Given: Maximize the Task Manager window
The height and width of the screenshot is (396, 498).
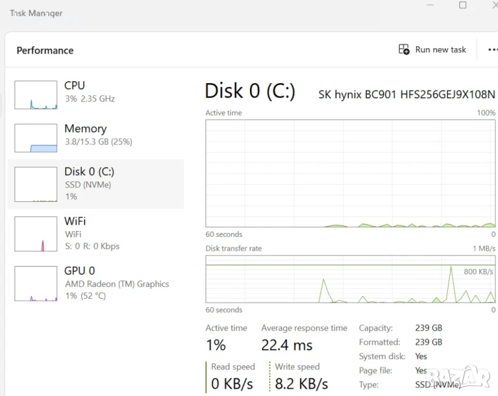Looking at the screenshot, I should point(462,5).
